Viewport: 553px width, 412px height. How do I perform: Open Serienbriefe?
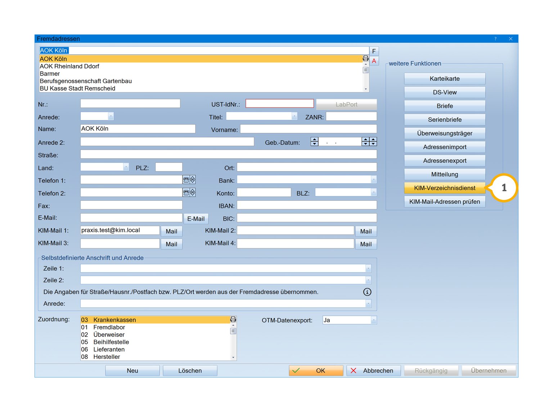[x=445, y=120]
